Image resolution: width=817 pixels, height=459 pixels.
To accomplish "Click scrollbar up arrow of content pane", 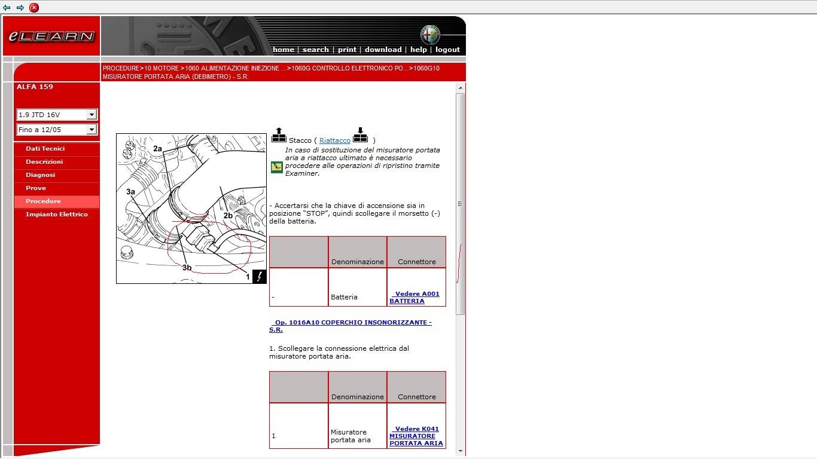I will [460, 88].
